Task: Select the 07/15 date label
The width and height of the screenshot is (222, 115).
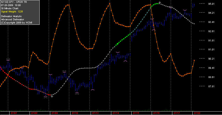Action: pos(136,113)
